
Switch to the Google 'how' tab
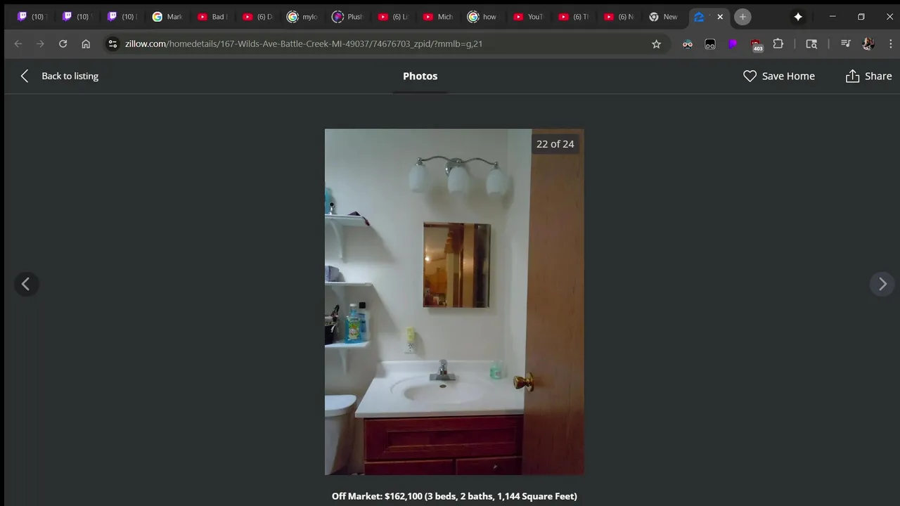point(483,17)
